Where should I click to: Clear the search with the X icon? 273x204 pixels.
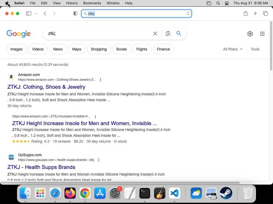pyautogui.click(x=155, y=33)
